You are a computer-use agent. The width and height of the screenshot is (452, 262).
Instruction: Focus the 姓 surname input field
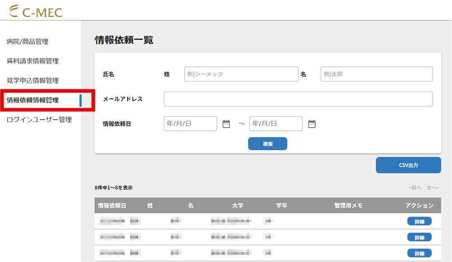(241, 74)
